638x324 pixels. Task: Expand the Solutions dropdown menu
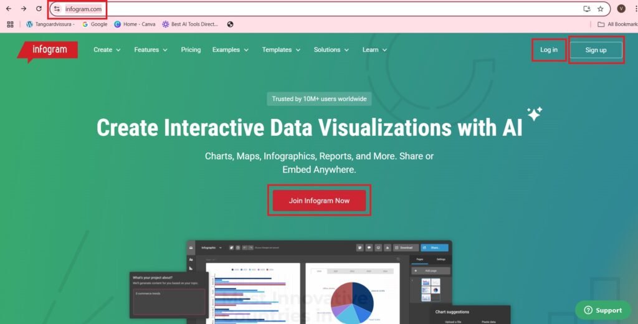(331, 50)
